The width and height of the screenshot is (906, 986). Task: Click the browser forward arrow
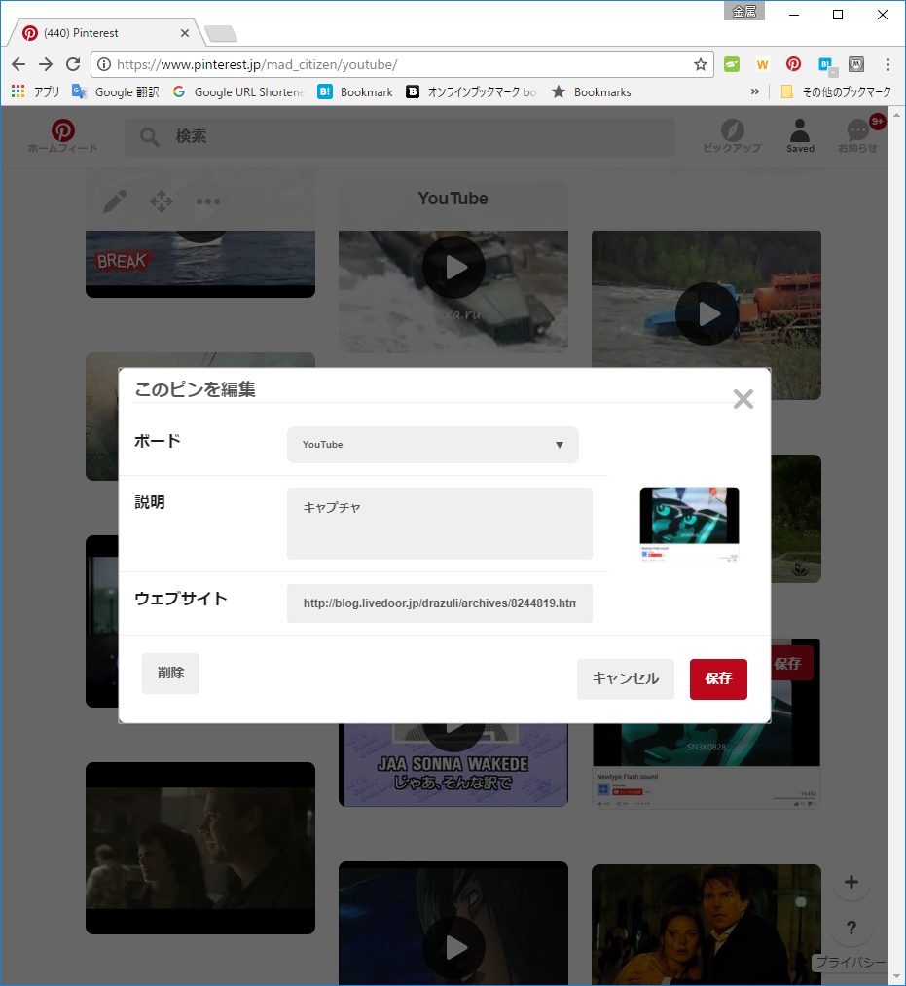pyautogui.click(x=46, y=64)
